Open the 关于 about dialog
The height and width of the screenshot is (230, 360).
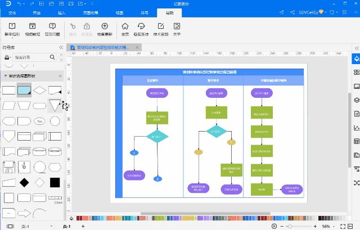pyautogui.click(x=177, y=29)
